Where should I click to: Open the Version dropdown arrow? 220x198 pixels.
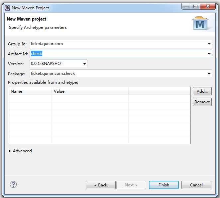[x=84, y=64]
